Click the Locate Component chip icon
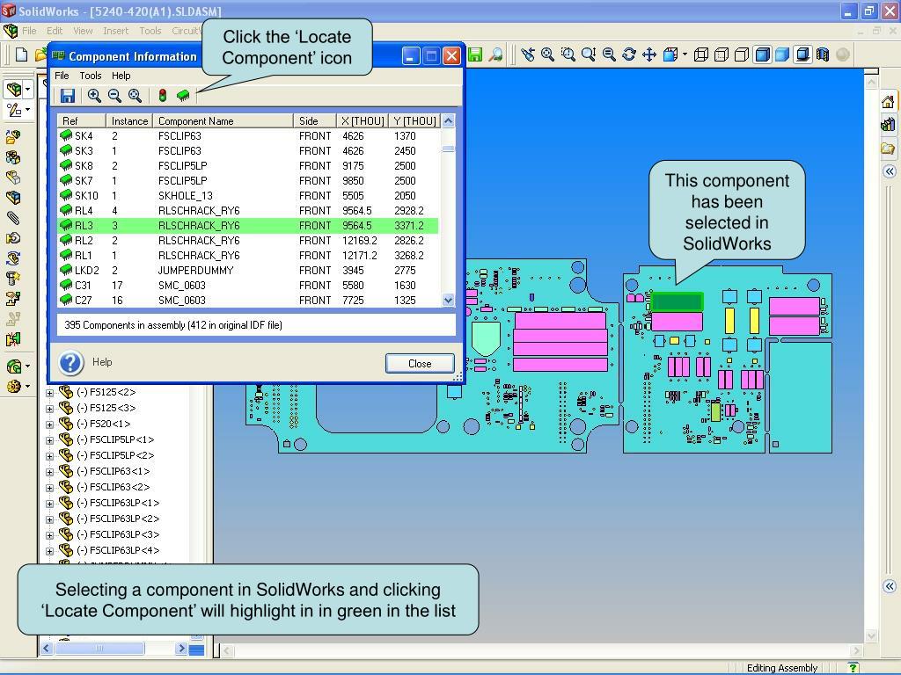 point(183,95)
